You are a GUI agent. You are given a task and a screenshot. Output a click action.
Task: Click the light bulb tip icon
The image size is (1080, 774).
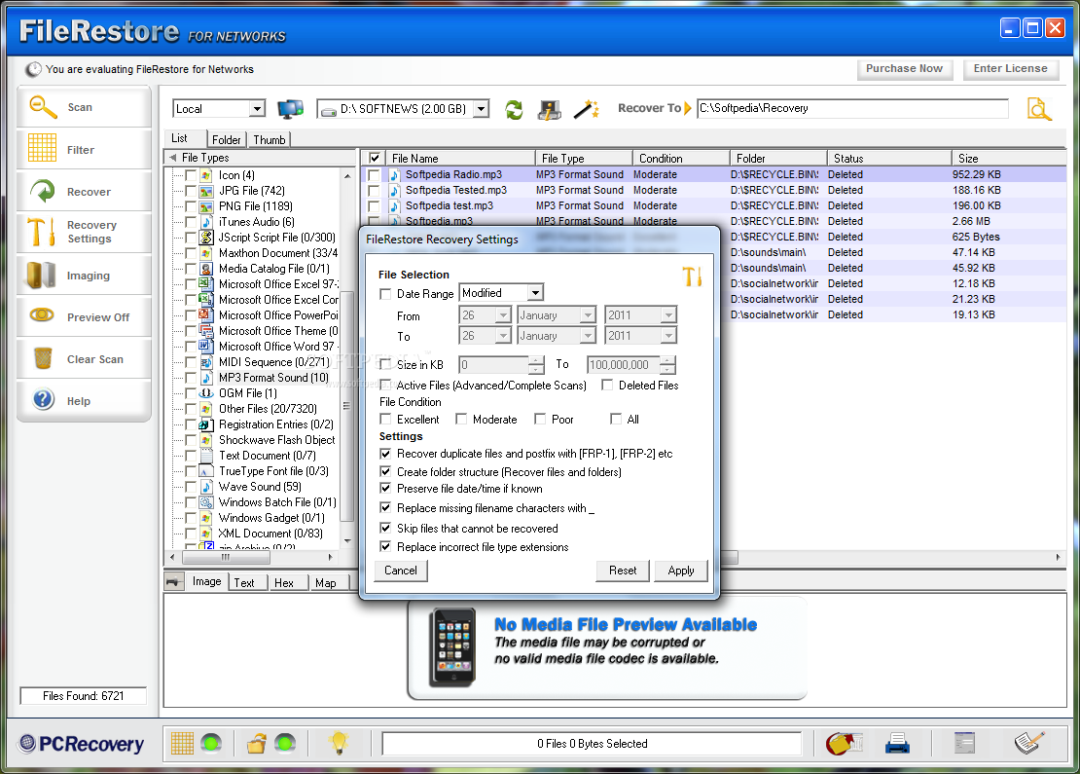click(x=339, y=743)
